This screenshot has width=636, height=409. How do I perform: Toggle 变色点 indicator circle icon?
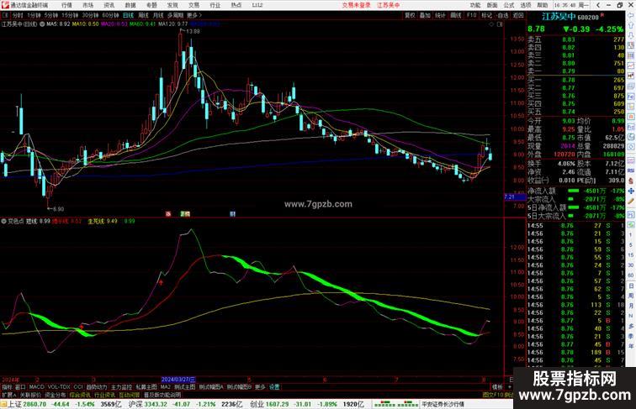point(4,222)
